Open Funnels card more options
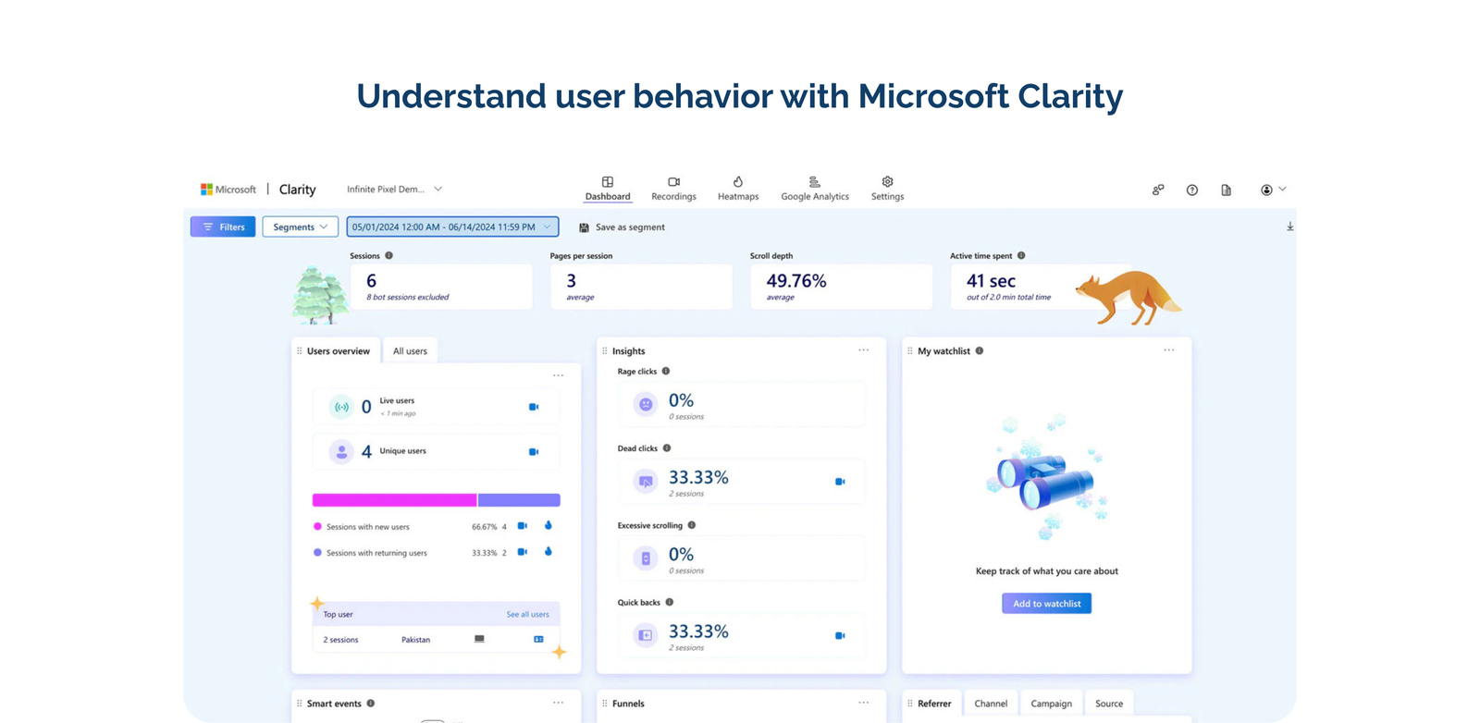 click(x=863, y=703)
